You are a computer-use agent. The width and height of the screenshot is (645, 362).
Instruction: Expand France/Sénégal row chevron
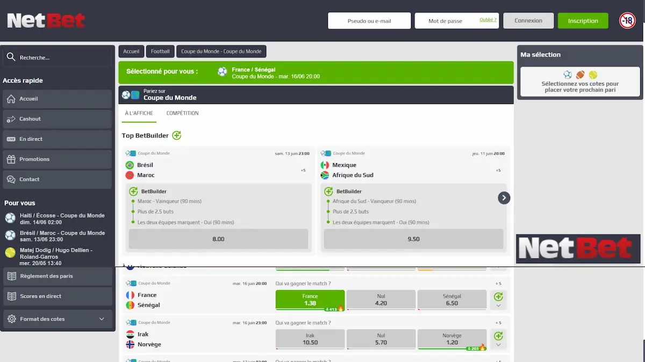(x=498, y=306)
